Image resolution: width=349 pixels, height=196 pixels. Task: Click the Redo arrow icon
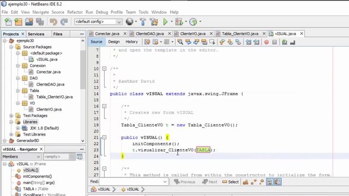pos(64,22)
